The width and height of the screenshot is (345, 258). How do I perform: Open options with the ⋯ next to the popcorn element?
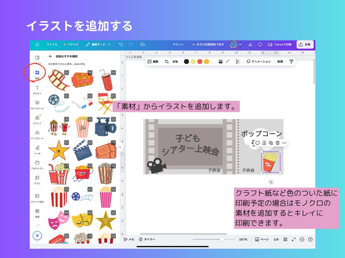point(284,142)
